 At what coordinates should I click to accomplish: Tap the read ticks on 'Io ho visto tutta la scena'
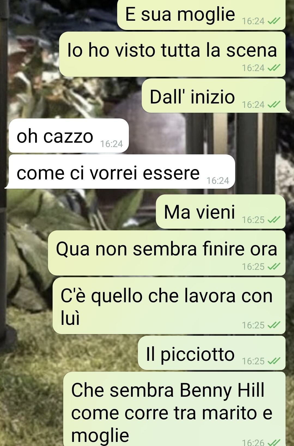(x=274, y=68)
